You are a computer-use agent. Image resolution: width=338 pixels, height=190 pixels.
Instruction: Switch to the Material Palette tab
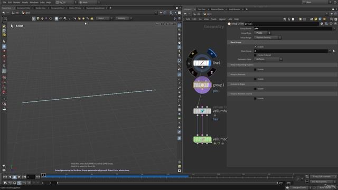coord(217,9)
